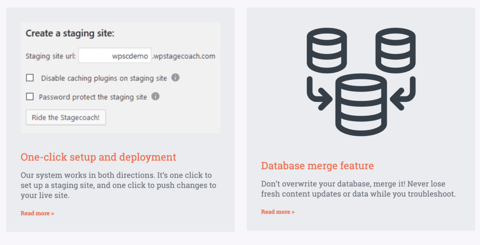This screenshot has height=245, width=480.
Task: Open Read more under Database merge feature
Action: (x=278, y=212)
